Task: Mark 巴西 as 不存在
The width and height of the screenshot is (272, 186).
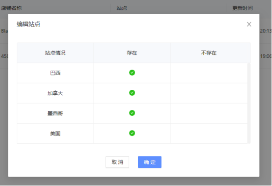Action: [x=209, y=73]
